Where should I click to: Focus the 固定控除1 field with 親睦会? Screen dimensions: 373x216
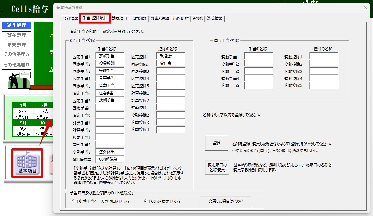coord(171,56)
